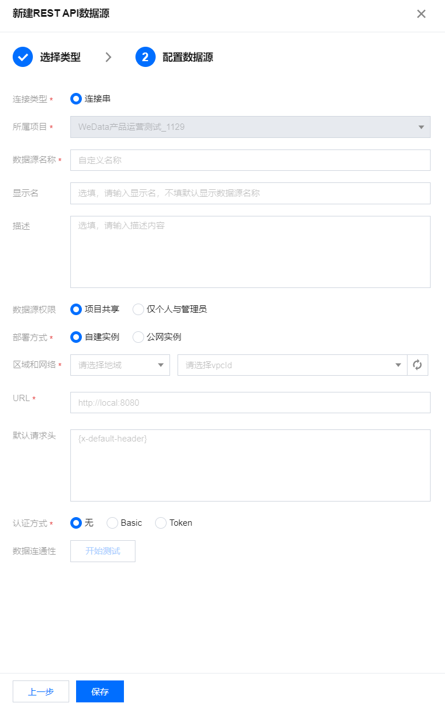Click the 配置数据源 step label
Image resolution: width=445 pixels, height=707 pixels.
click(188, 57)
